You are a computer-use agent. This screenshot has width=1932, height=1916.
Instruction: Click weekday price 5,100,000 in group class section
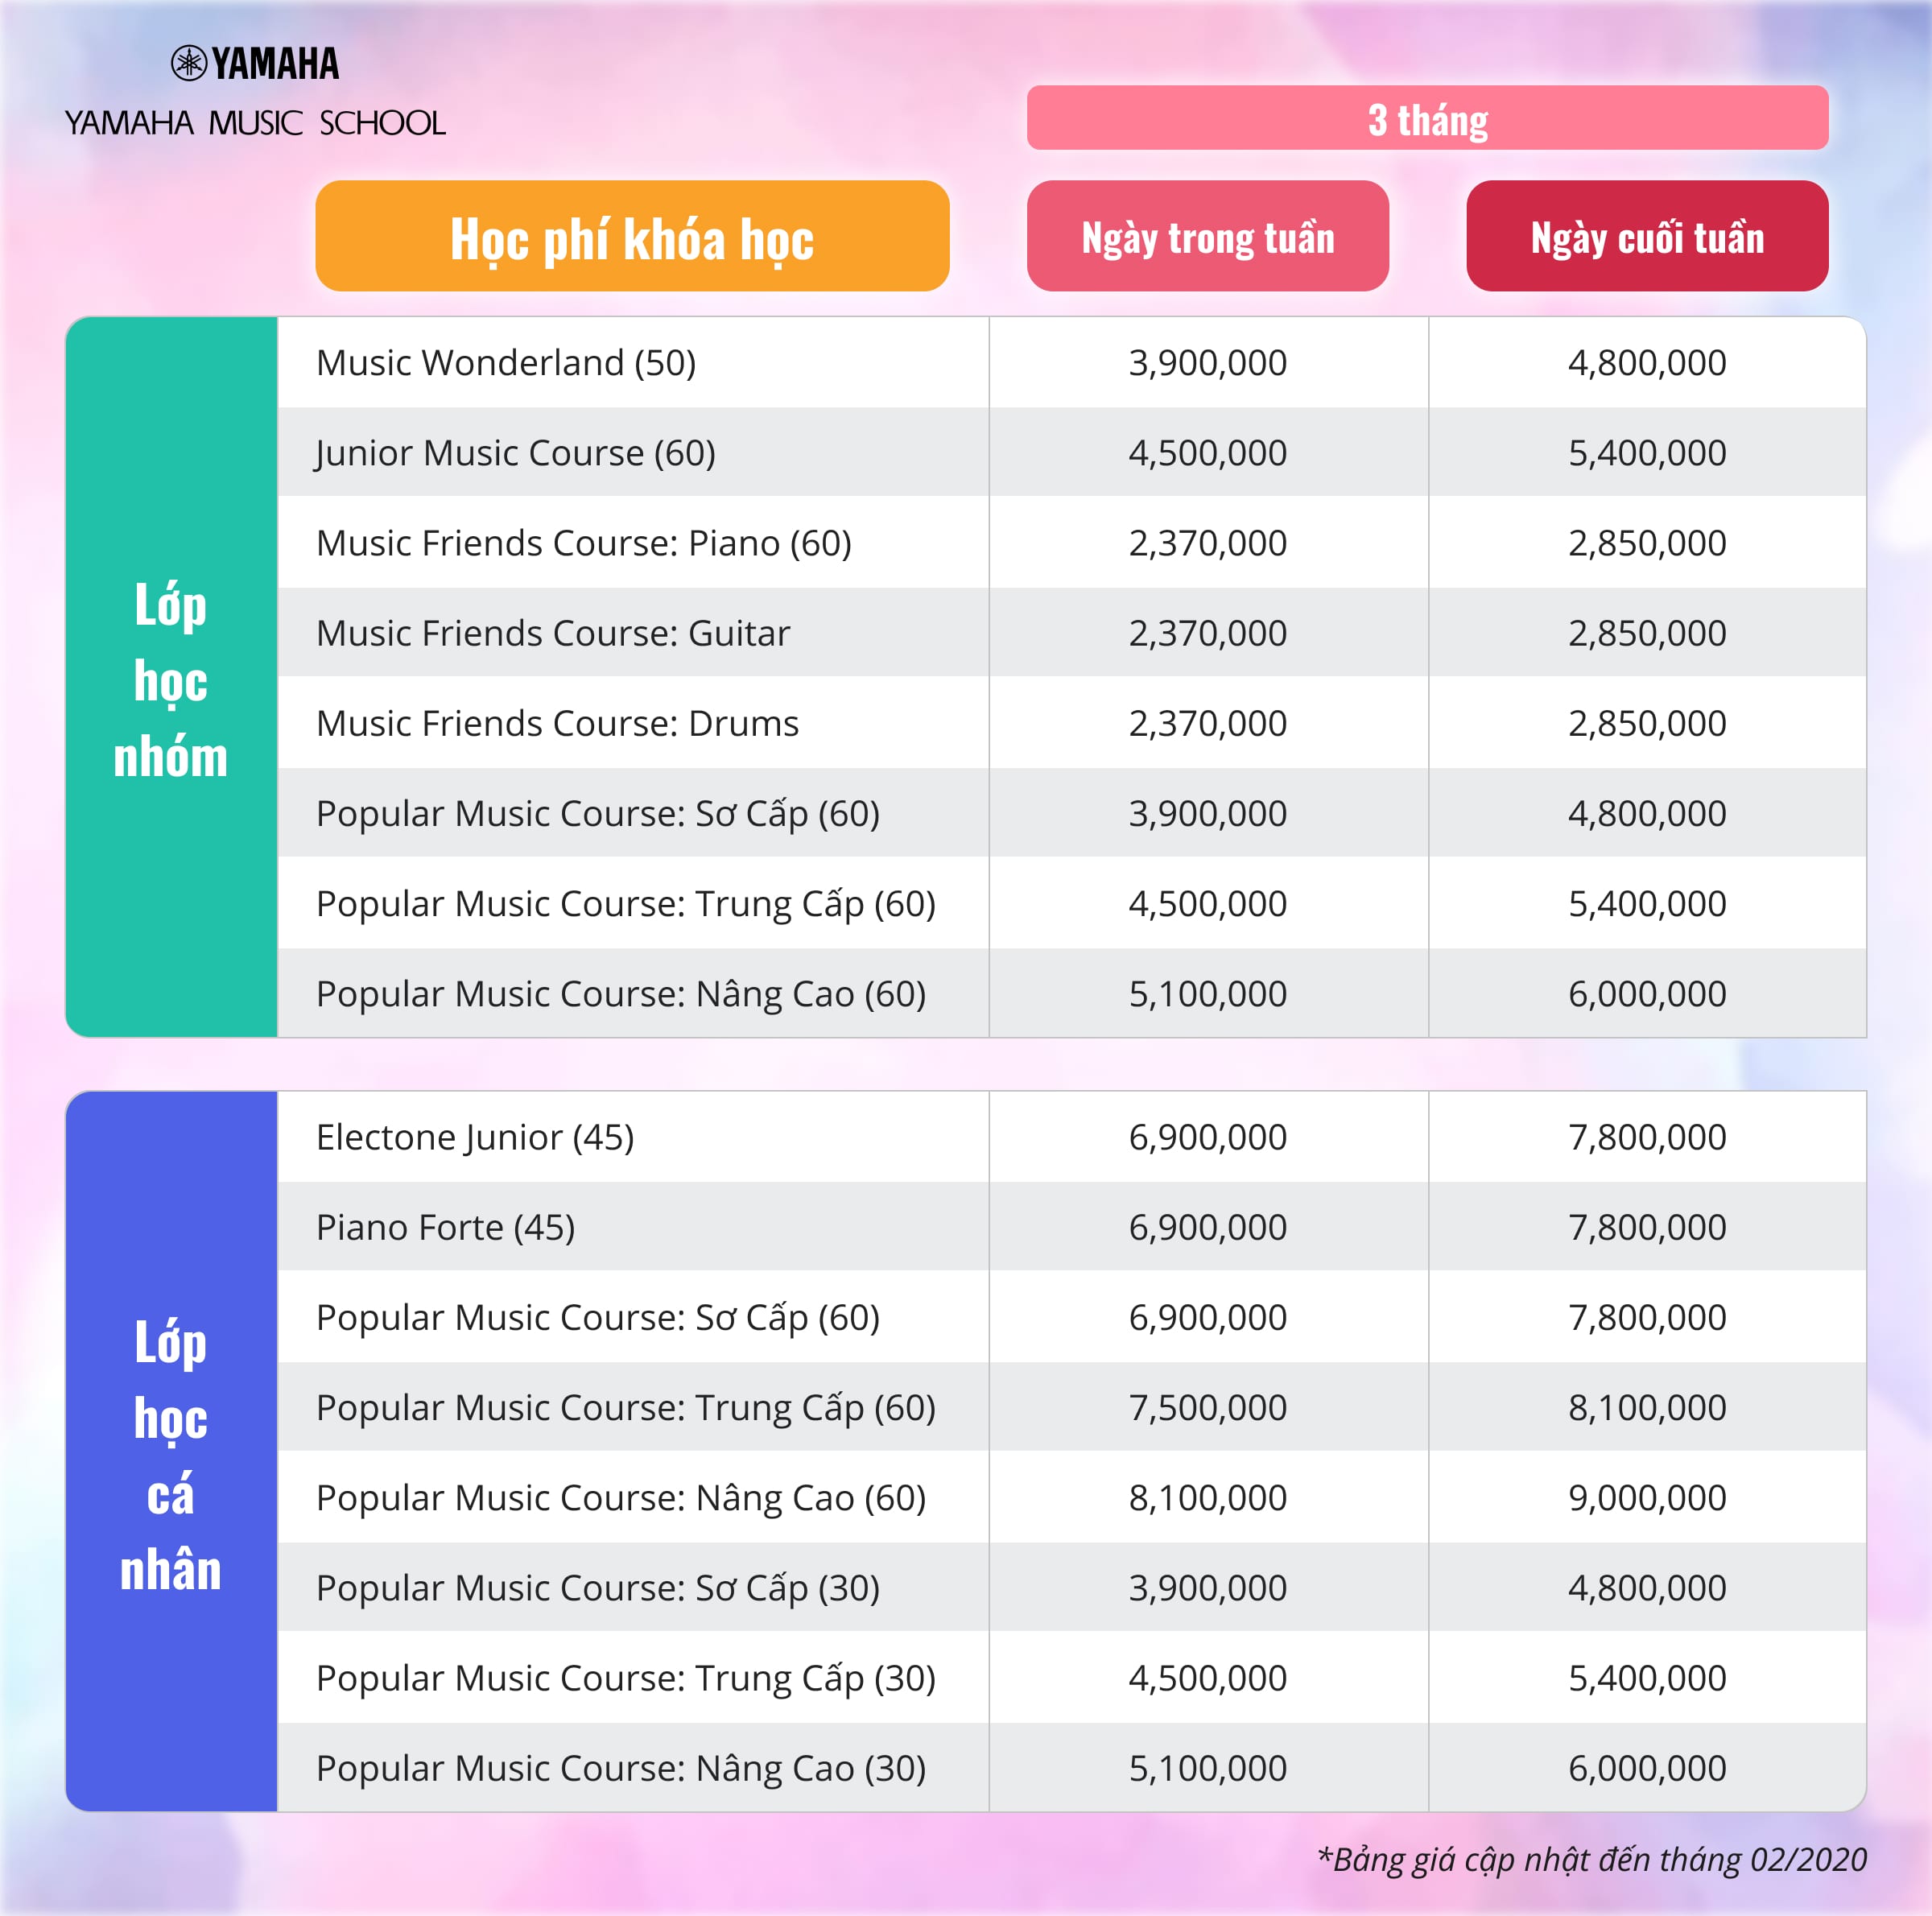click(1207, 993)
